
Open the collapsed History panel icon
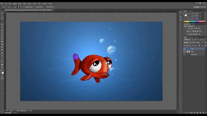coord(180,13)
